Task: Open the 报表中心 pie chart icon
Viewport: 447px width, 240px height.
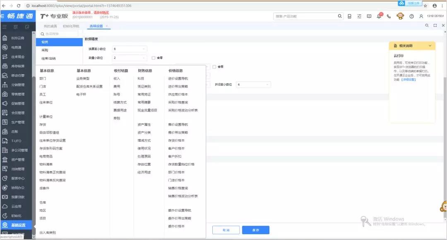Action: coord(5,178)
